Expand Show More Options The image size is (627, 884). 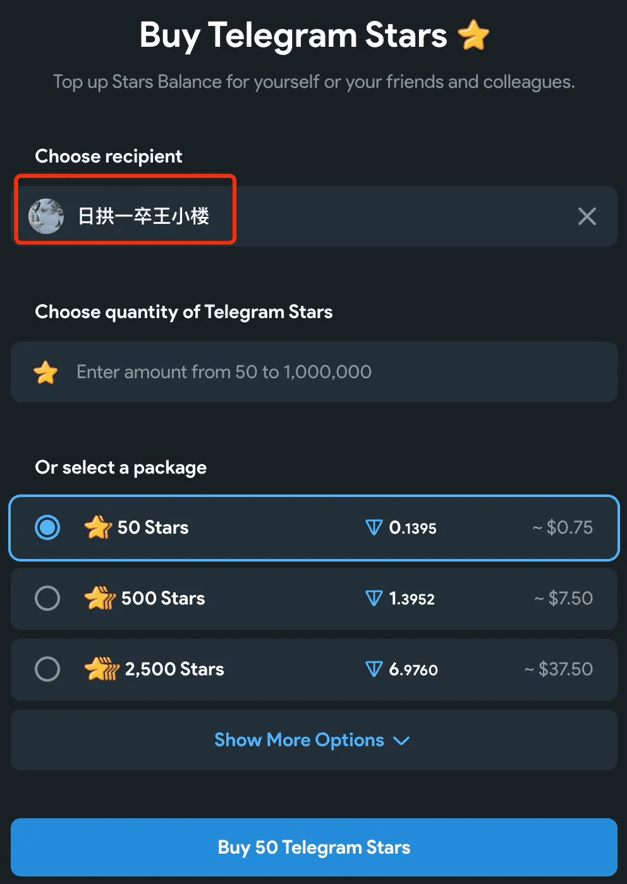point(314,740)
